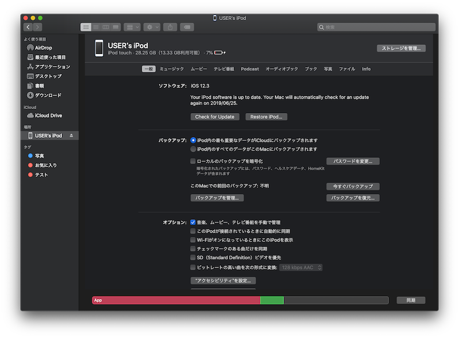Image resolution: width=459 pixels, height=338 pixels.
Task: Click the edit tags toolbar icon
Action: pyautogui.click(x=187, y=27)
